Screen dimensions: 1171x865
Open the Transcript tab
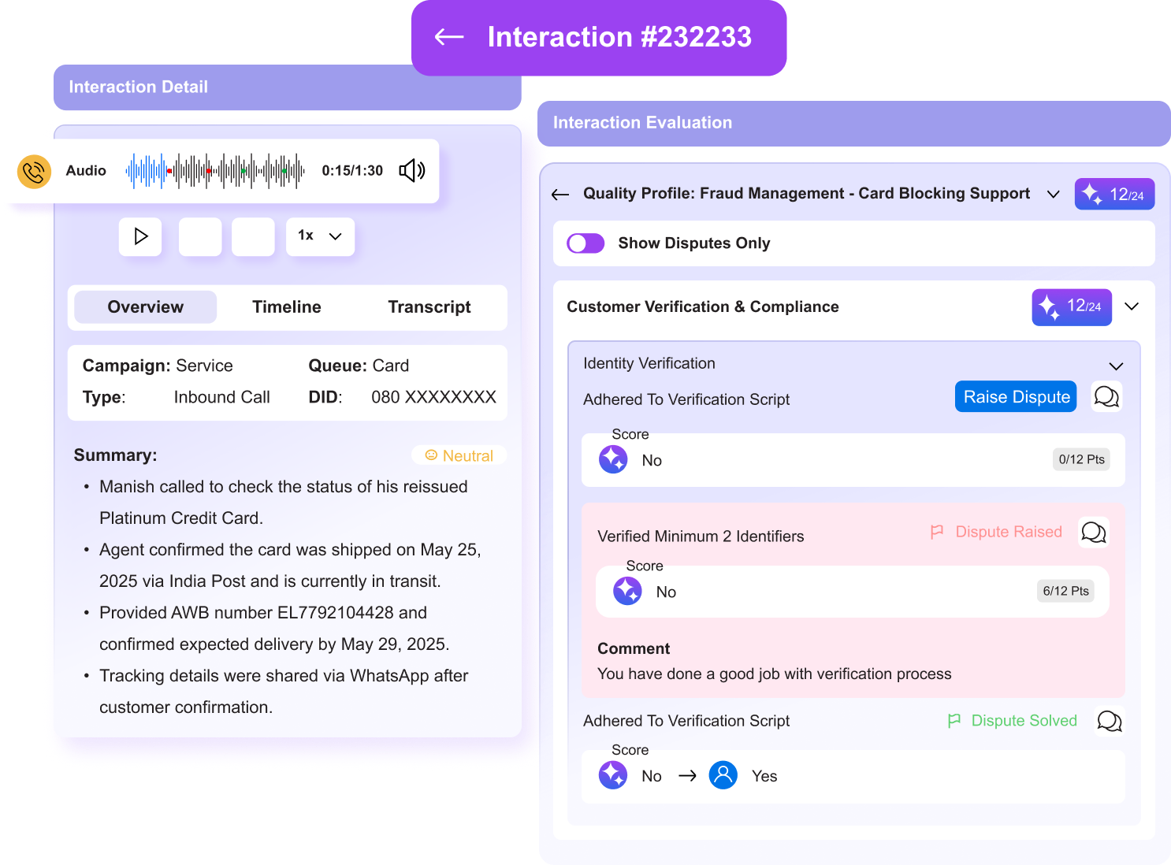(x=429, y=307)
